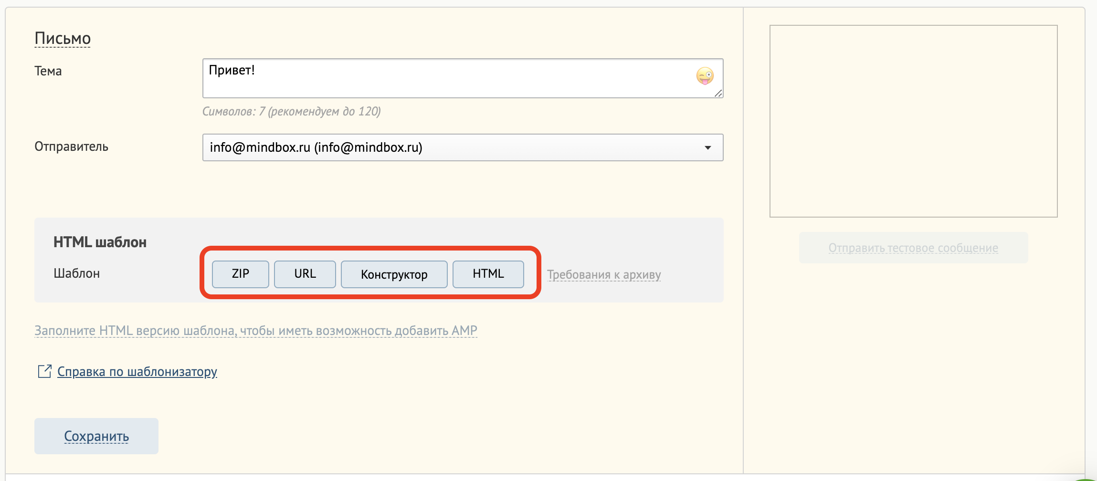The width and height of the screenshot is (1097, 481).
Task: Open the Отправитель sender dropdown
Action: coord(463,147)
